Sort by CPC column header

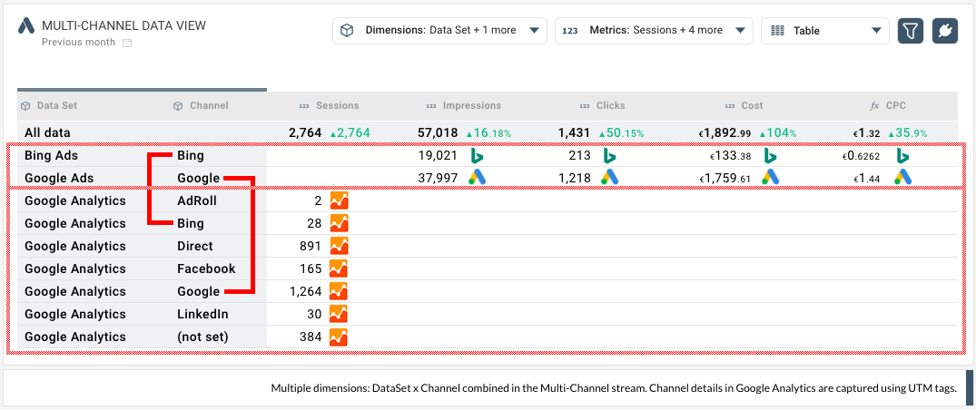click(898, 106)
